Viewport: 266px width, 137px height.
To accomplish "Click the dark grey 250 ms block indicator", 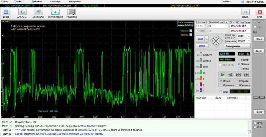I will pos(201,67).
